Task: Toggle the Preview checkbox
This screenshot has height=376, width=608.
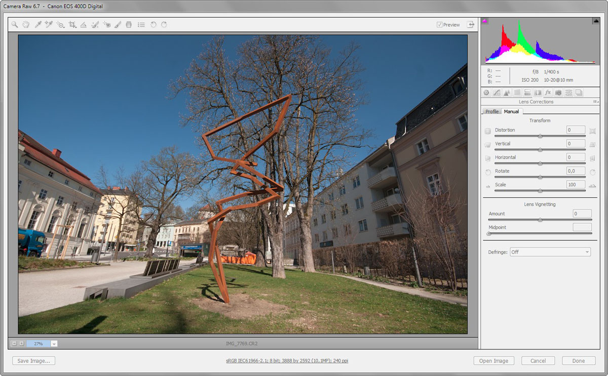Action: coord(439,25)
